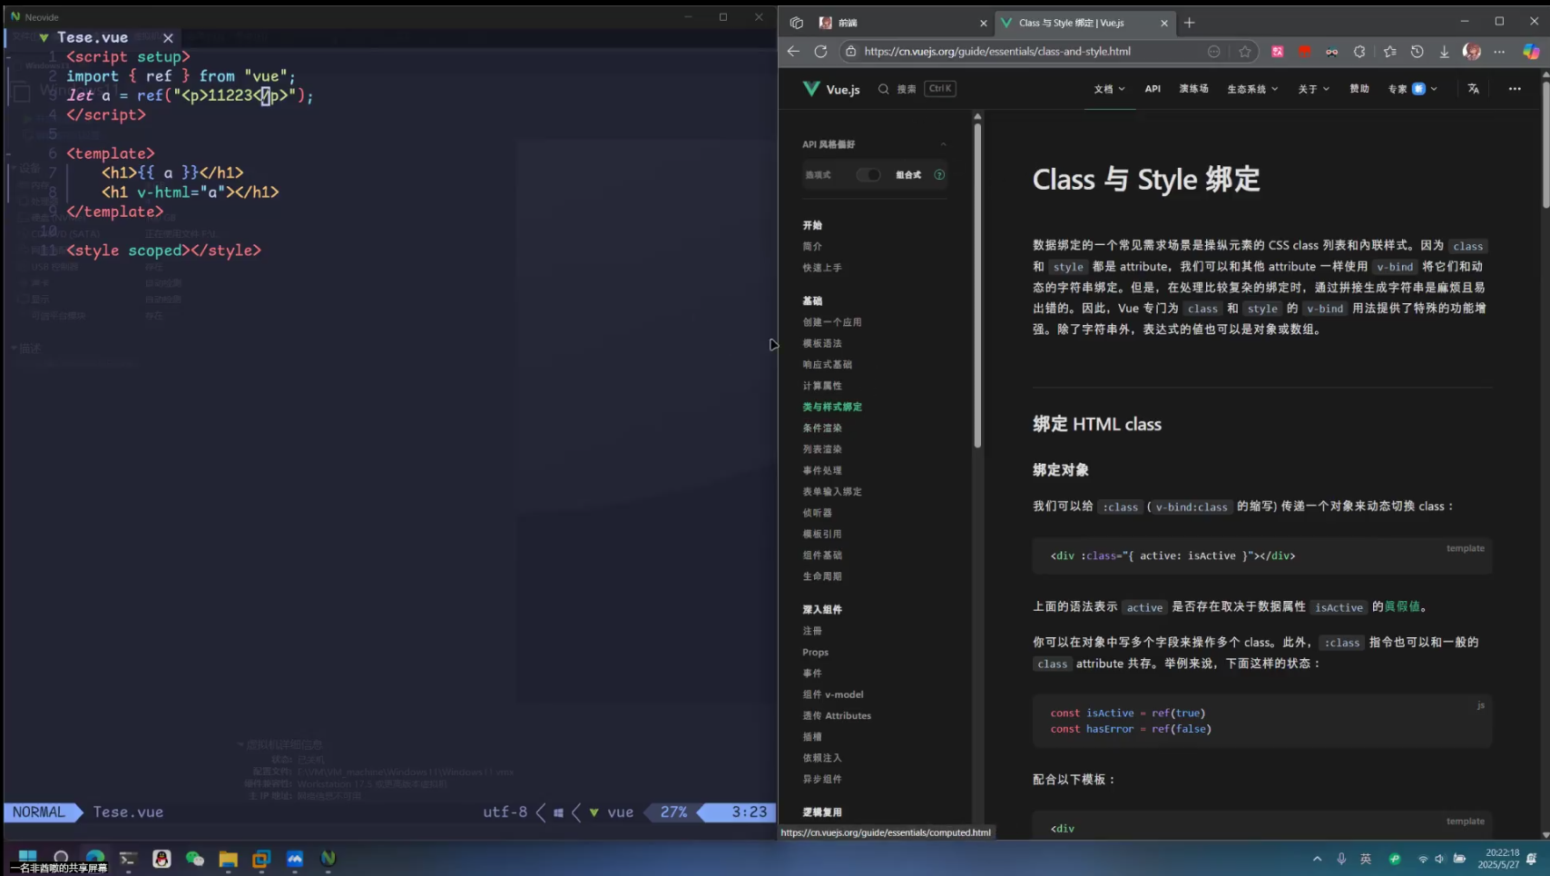
Task: Reload the Vue.js docs page
Action: (820, 52)
